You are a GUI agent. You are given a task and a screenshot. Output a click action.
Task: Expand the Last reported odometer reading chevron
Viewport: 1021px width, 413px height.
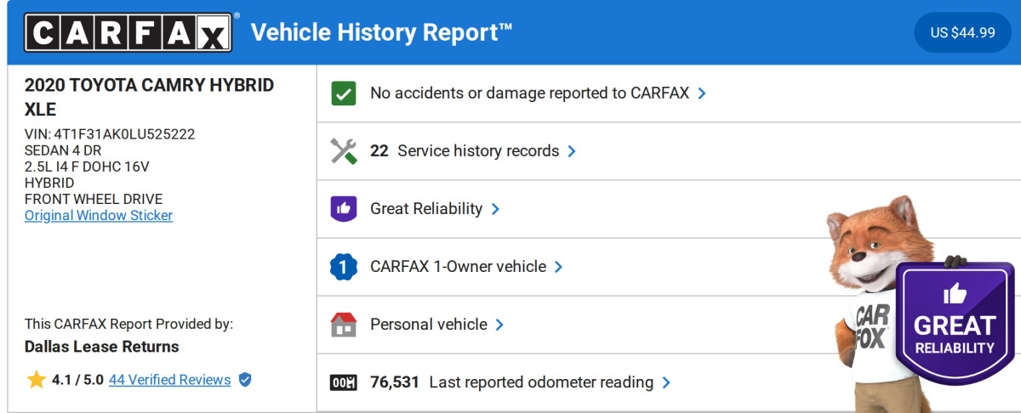[x=666, y=382]
